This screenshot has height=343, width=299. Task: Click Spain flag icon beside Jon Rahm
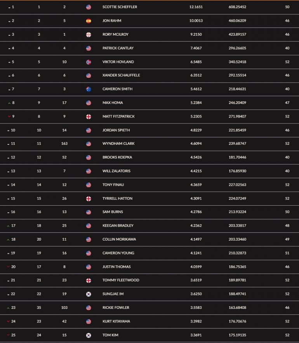pyautogui.click(x=89, y=21)
